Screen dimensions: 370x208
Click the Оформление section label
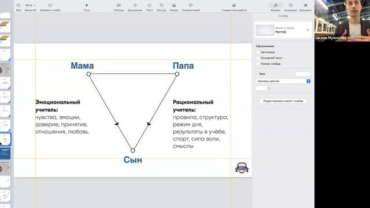(265, 46)
